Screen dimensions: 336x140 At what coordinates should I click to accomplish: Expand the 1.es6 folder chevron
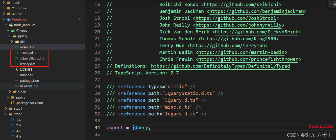click(4, 3)
